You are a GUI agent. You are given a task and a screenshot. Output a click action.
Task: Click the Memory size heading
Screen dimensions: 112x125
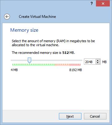coord(24,30)
